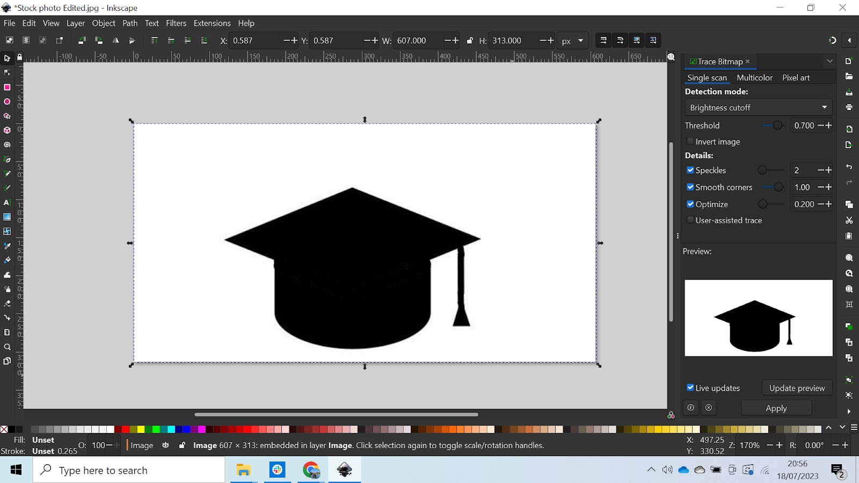The height and width of the screenshot is (483, 859).
Task: Select the Rectangle tool
Action: pos(7,87)
